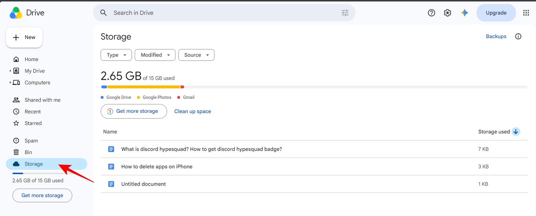
Task: Click the '2.65 GB of 15 GB used' sidebar text
Action: 38,181
